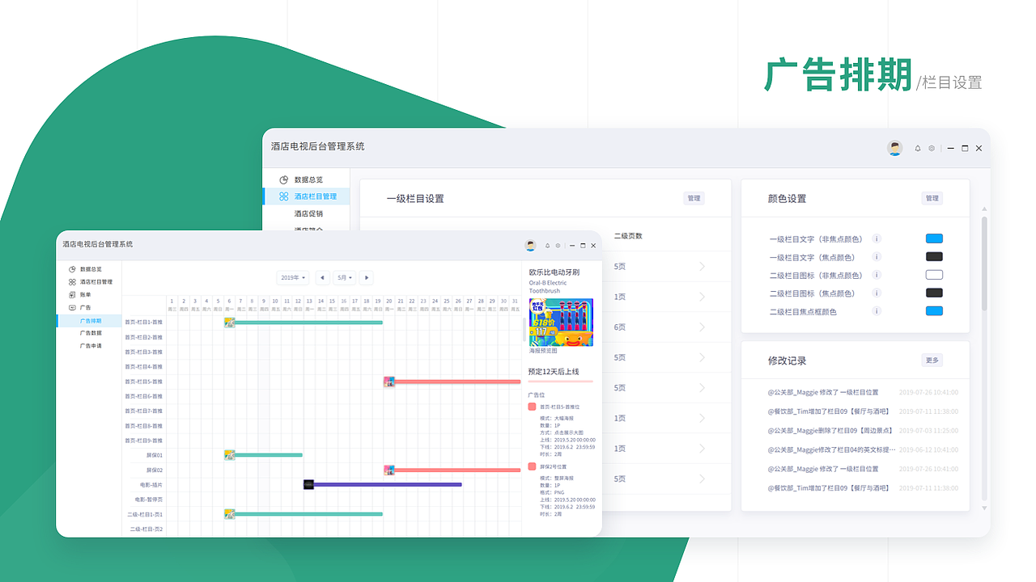
Task: Click 更多 button in 修改记录 panel
Action: [932, 361]
